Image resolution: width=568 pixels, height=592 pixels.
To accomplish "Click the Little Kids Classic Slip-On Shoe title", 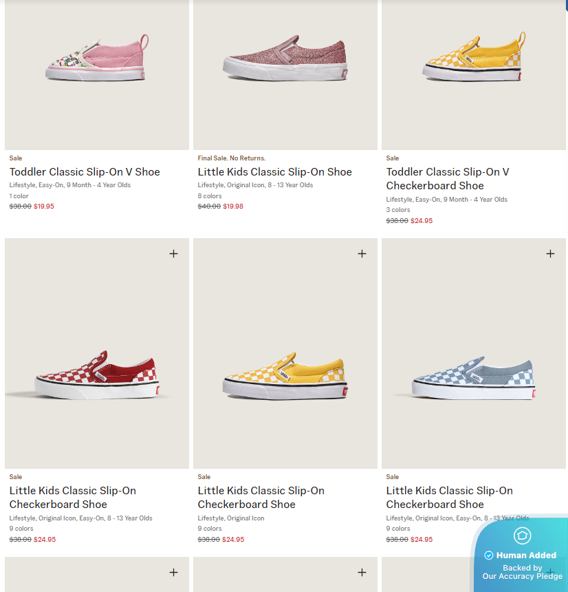I will pos(274,172).
